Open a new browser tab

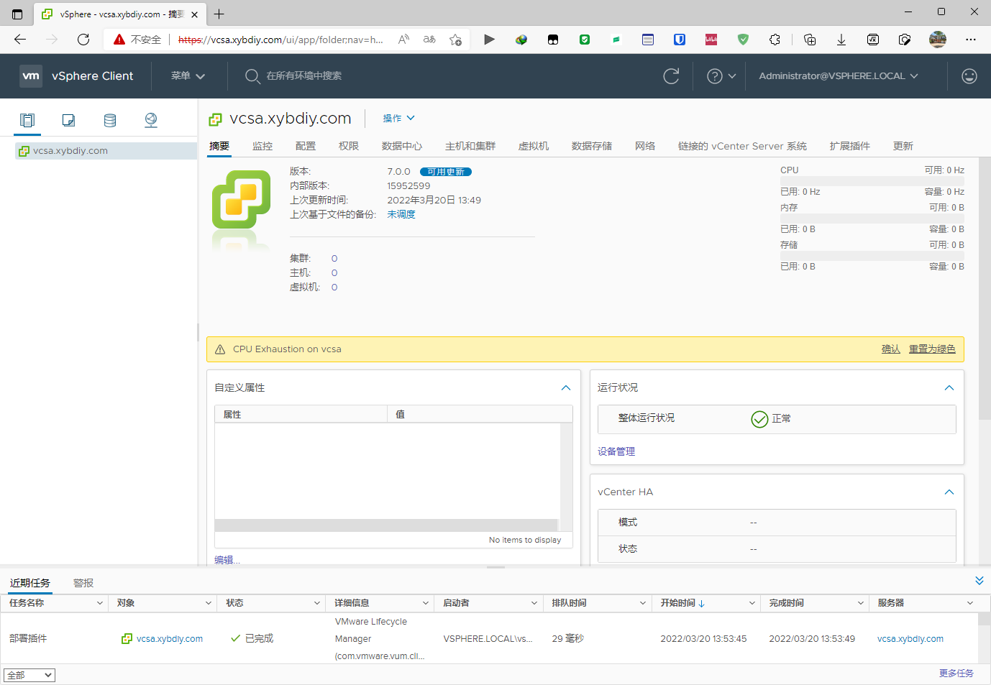coord(219,14)
